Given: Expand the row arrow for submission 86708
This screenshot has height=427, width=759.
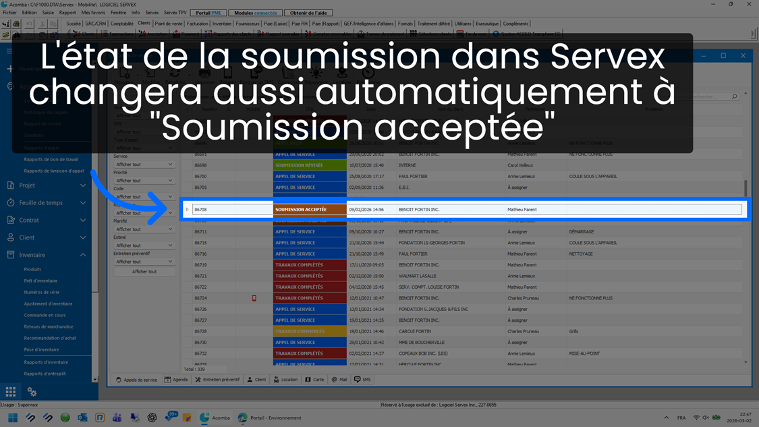Looking at the screenshot, I should [188, 210].
